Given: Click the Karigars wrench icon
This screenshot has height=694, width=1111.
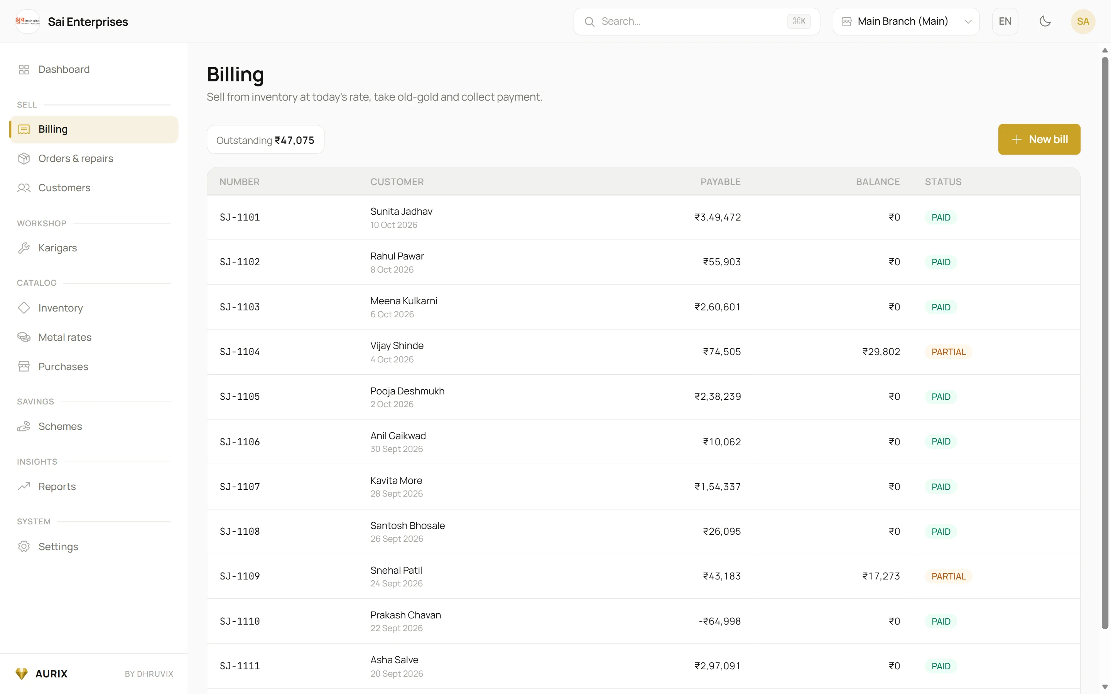Looking at the screenshot, I should (x=24, y=248).
